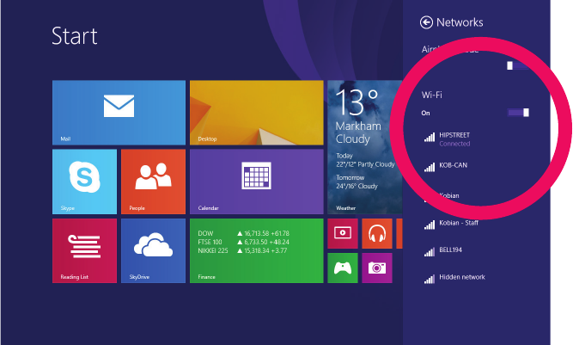Launch the Skype tile
The image size is (573, 345).
pyautogui.click(x=84, y=182)
